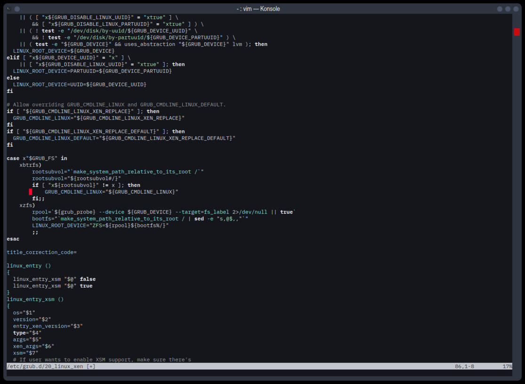Click the "LINUX_ROOT_DEVICE=${GRUB_DEVICE}" line

tap(64, 51)
